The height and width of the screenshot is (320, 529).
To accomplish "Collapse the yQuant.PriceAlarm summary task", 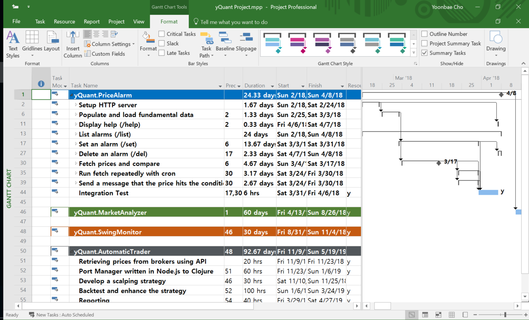I will [x=71, y=95].
